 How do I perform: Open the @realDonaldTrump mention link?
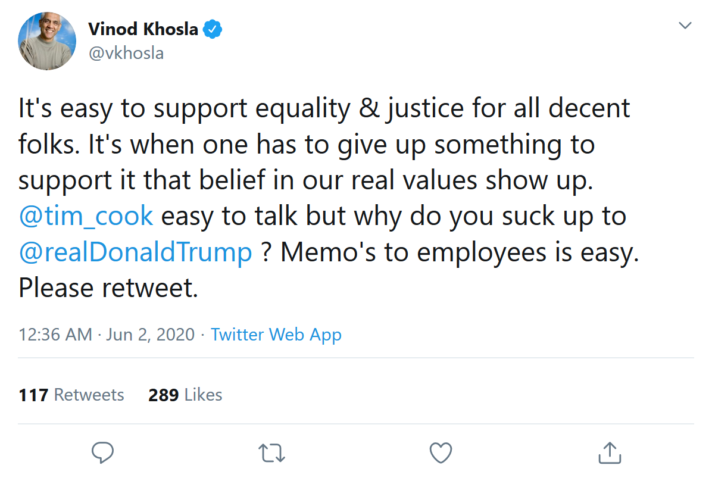(136, 252)
